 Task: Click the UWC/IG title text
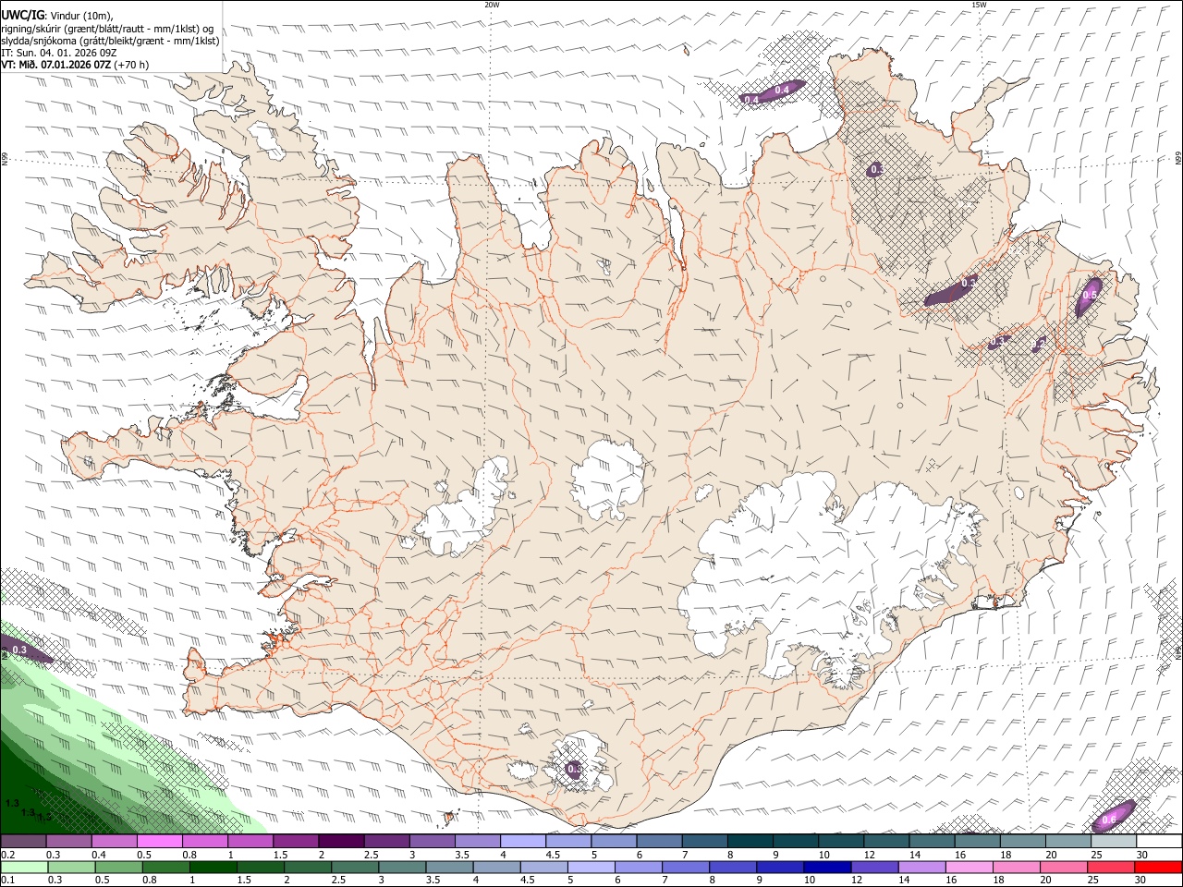(x=22, y=16)
